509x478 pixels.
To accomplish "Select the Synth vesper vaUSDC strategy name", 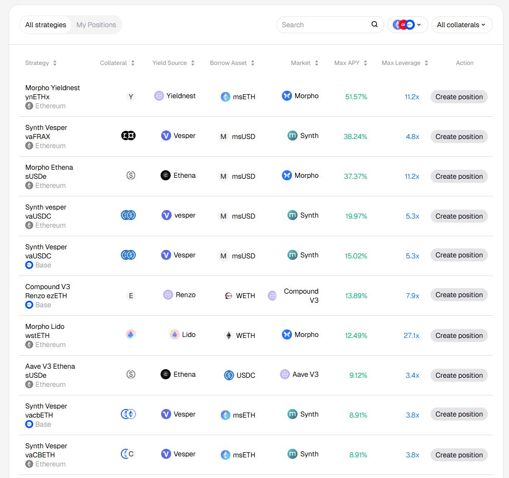I will [x=45, y=212].
